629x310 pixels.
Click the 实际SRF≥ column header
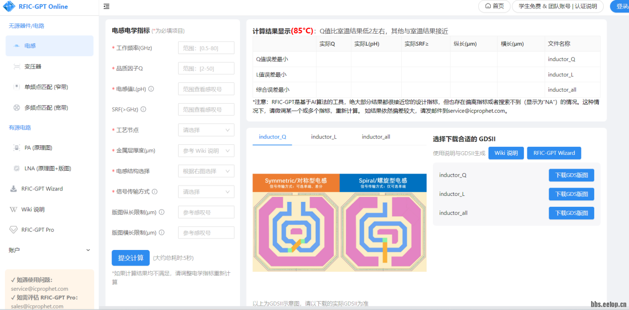pyautogui.click(x=417, y=44)
